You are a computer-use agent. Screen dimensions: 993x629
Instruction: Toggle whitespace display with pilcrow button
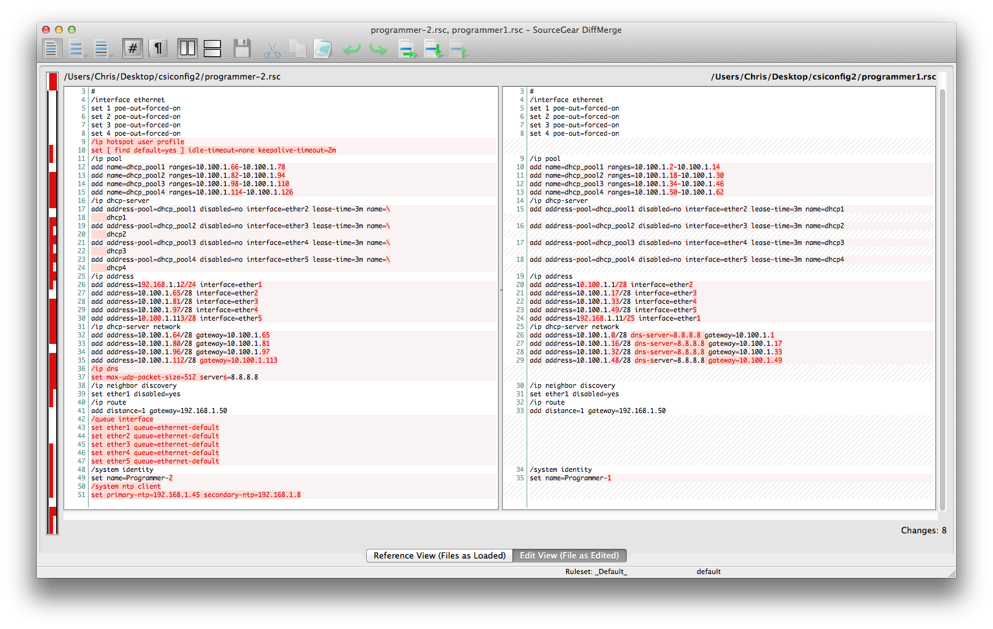pos(158,48)
